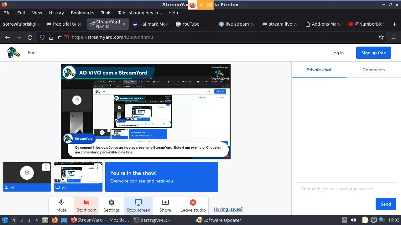Open dartz@VM3 terminal in taskbar
This screenshot has width=401, height=225.
click(x=152, y=220)
